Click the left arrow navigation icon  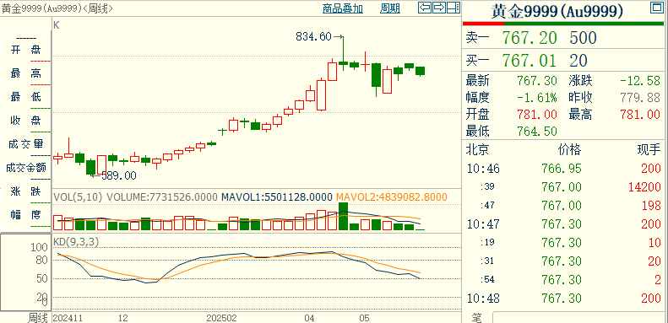pyautogui.click(x=425, y=8)
